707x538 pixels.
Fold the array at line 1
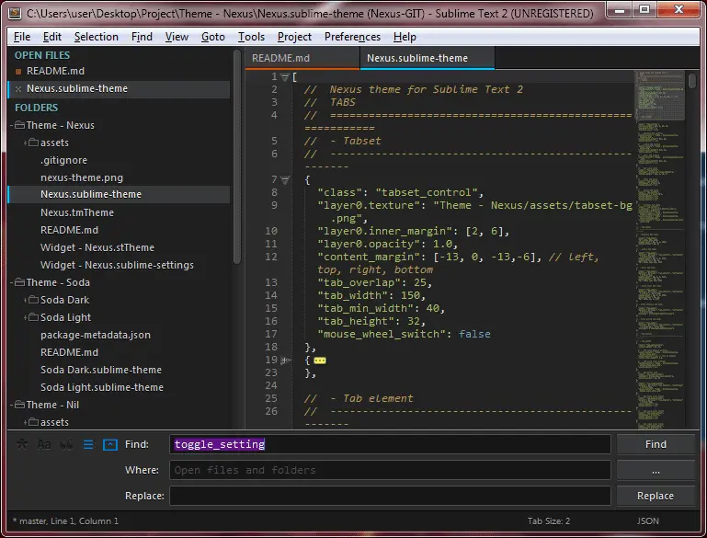[285, 77]
